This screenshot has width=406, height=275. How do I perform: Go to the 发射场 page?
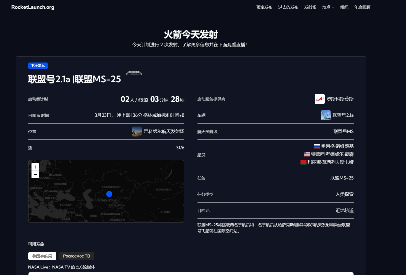[310, 7]
